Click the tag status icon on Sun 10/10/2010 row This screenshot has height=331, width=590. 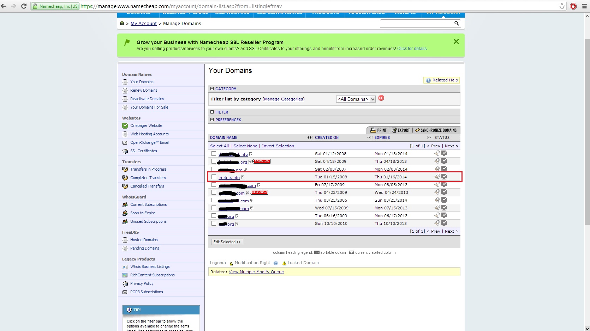tap(437, 223)
